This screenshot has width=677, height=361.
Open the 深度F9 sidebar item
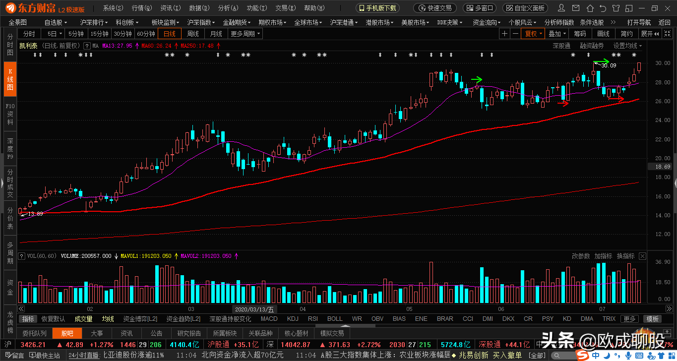(10, 148)
